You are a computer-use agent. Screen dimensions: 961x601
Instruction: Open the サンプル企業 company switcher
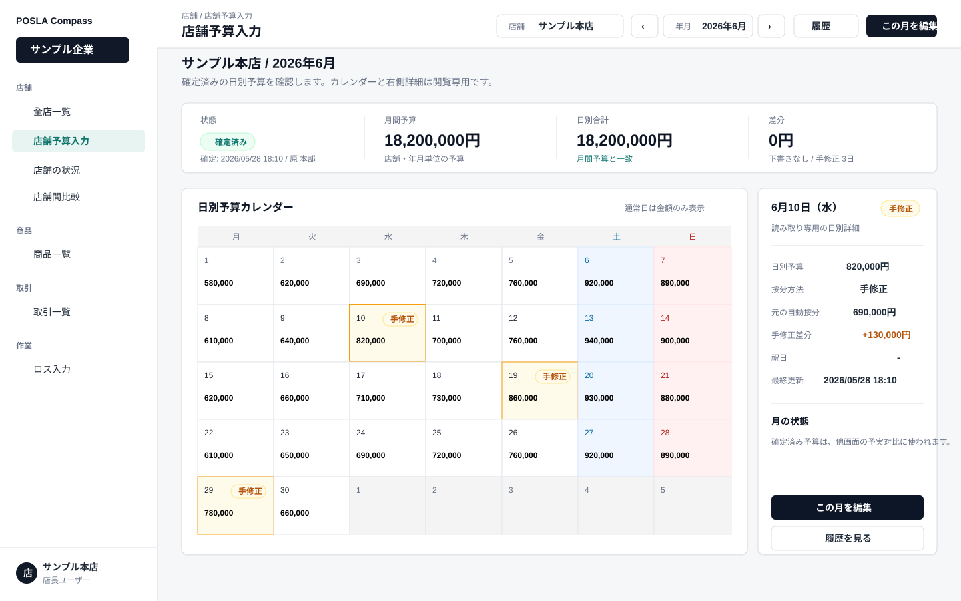coord(73,50)
